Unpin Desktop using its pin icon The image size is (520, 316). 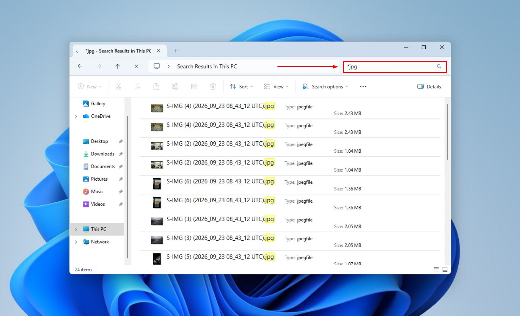point(120,141)
